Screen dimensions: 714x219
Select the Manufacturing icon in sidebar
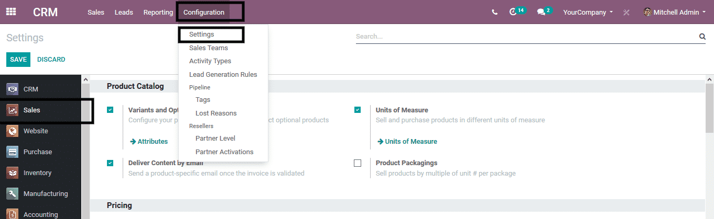13,194
